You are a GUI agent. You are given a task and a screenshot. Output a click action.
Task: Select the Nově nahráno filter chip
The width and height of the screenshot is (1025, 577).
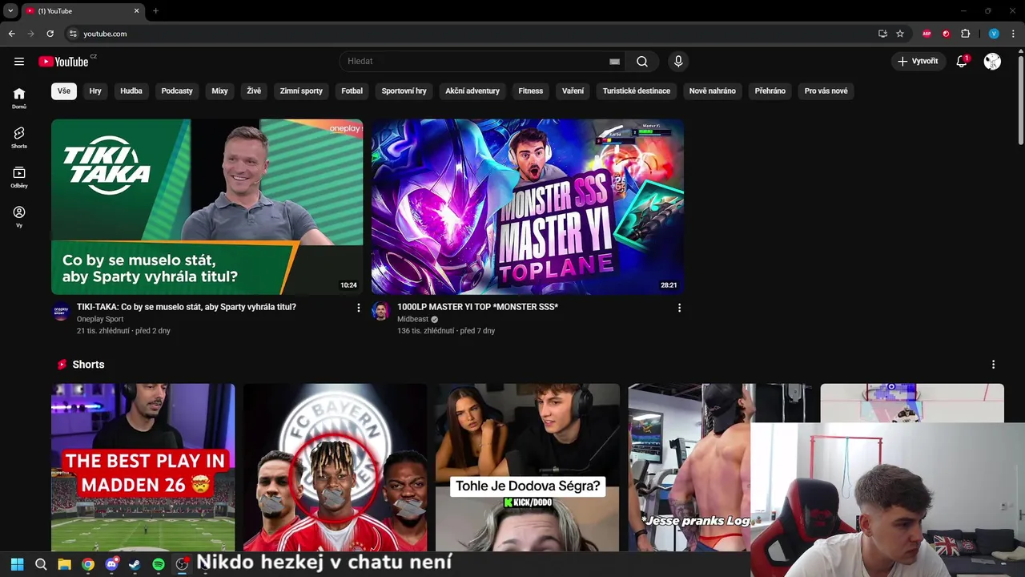coord(712,91)
